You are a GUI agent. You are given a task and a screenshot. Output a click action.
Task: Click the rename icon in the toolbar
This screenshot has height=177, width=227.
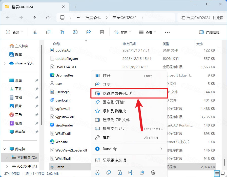[75, 32]
